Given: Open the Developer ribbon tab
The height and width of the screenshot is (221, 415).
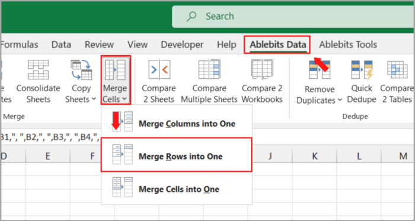Looking at the screenshot, I should click(182, 44).
